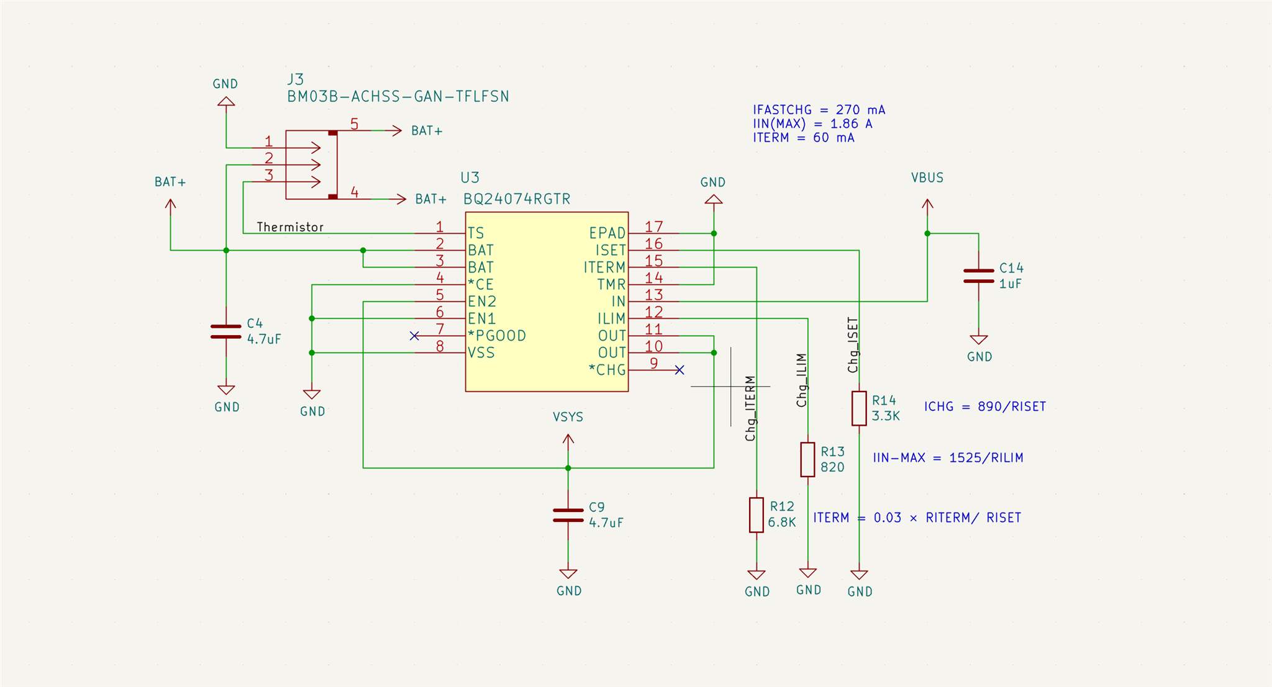Screen dimensions: 1272x687
Task: Select capacitor C4 4.7uF symbol
Action: (x=226, y=331)
